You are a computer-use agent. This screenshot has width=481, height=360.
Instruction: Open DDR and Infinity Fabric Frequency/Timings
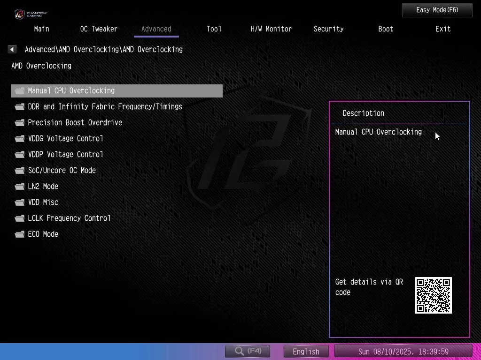(x=105, y=107)
